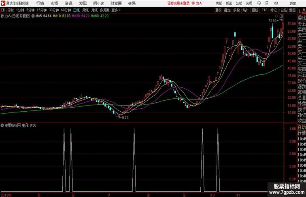This screenshot has height=197, width=306.
Task: Click the 返回 back button
Action: (x=292, y=10)
